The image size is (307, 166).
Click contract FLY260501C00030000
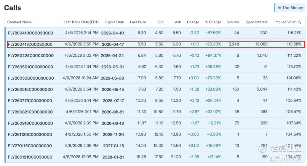tap(31, 67)
